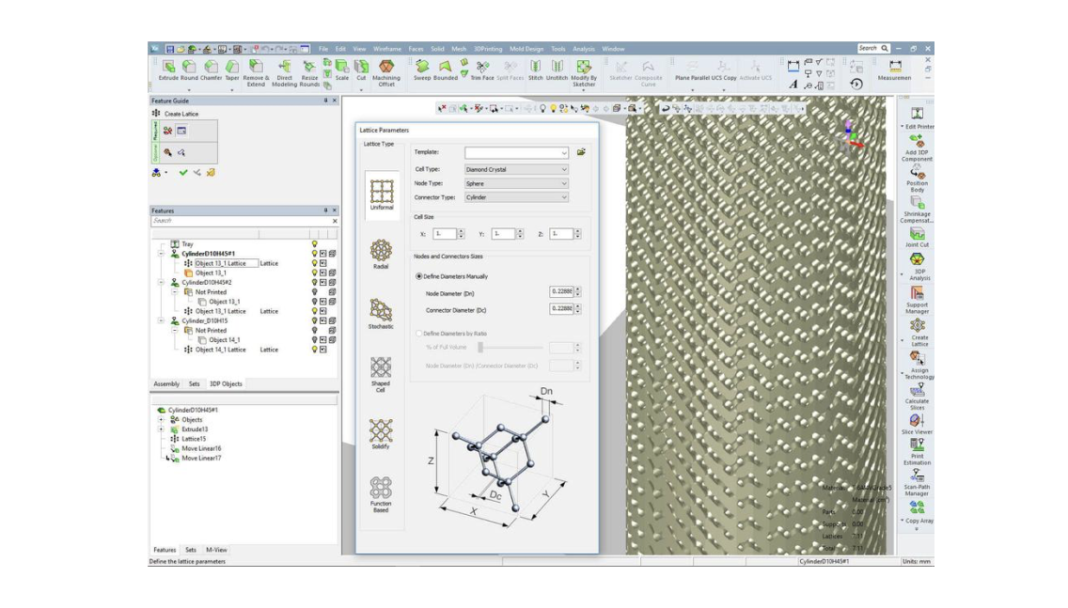
Task: Select the Extrude tool in the toolbar
Action: (168, 70)
